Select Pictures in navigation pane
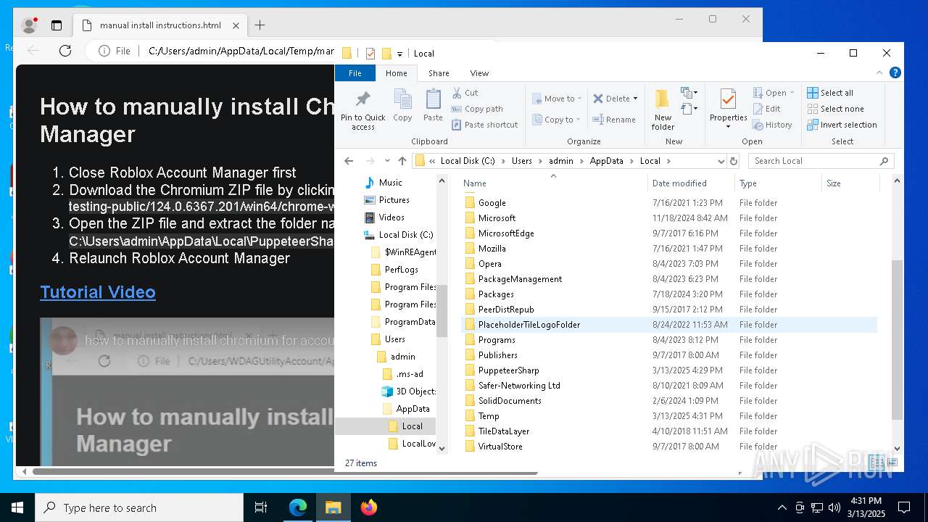 point(394,200)
